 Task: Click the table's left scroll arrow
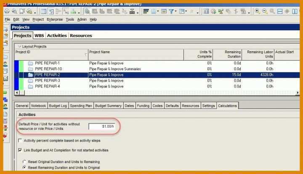coord(17,93)
